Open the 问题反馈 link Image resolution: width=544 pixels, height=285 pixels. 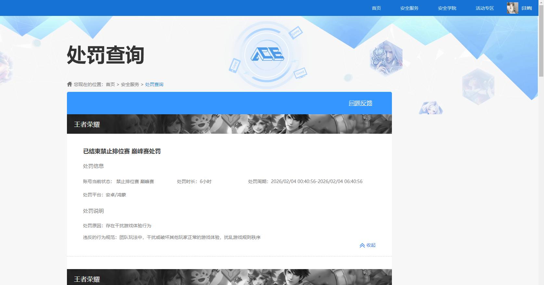[360, 103]
